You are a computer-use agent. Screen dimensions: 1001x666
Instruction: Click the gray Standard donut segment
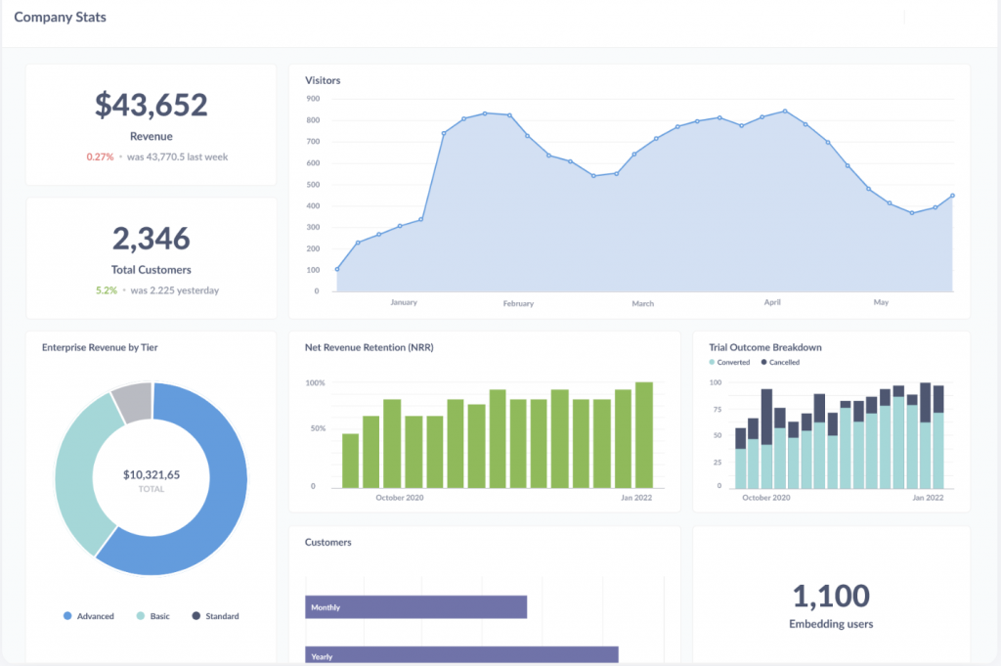click(x=134, y=401)
